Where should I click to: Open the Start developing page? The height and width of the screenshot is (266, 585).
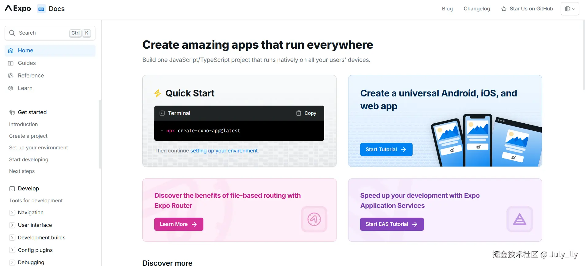[x=29, y=159]
